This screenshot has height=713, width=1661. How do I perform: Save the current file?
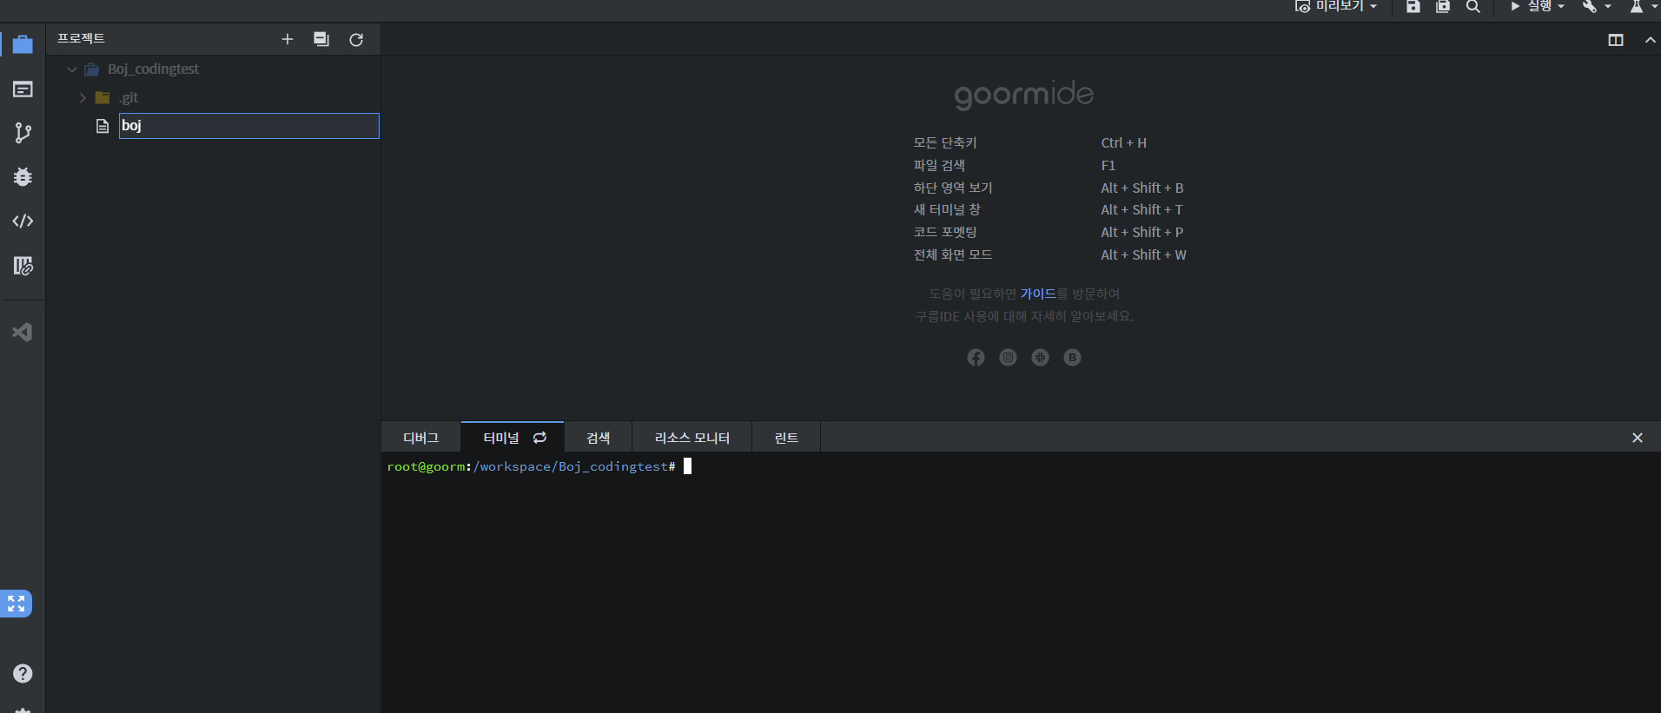1413,6
